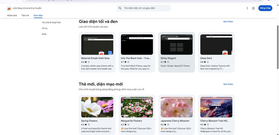Click the Smart. Simple. Beautiful Theme description
The width and height of the screenshot is (279, 135).
pos(175,66)
